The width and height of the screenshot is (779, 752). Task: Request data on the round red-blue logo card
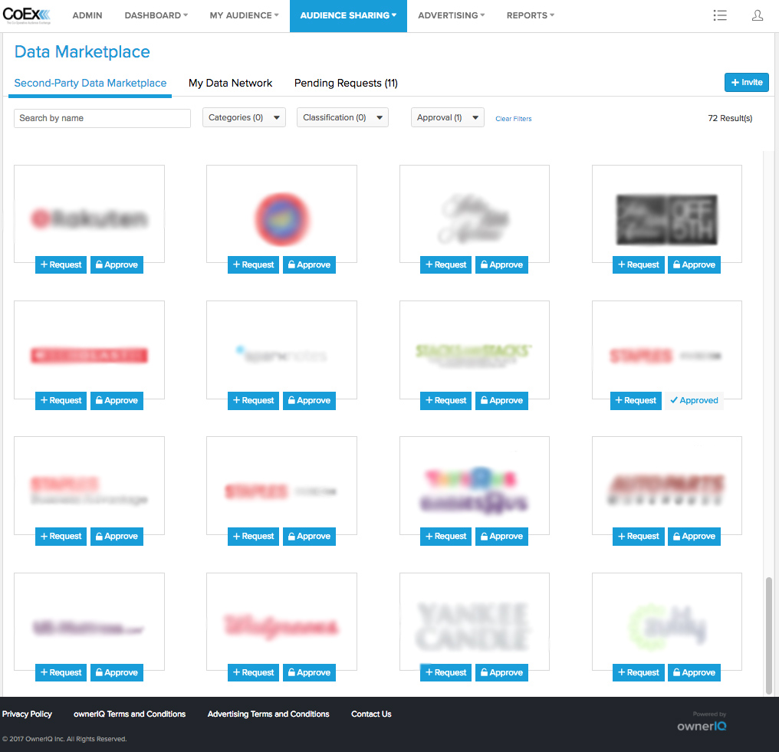(x=253, y=264)
